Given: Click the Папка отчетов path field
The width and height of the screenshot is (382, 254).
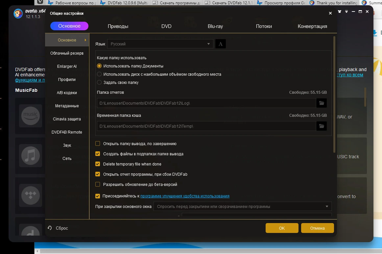Looking at the screenshot, I should 206,103.
